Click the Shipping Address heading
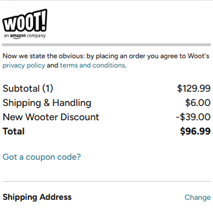Viewport: 213px width, 213px height. [x=37, y=197]
